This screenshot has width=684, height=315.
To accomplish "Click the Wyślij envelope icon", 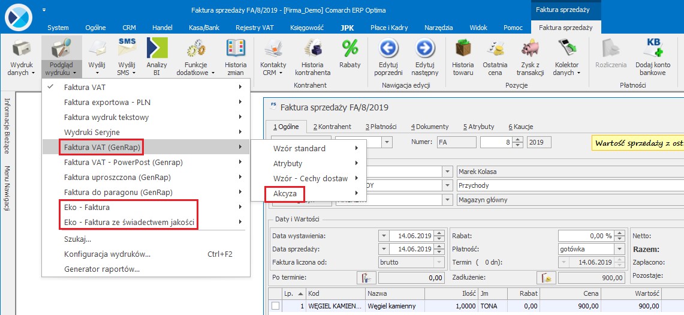I will click(97, 49).
